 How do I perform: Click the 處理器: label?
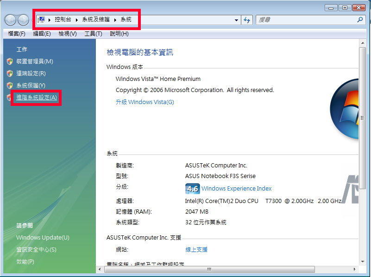click(x=125, y=201)
